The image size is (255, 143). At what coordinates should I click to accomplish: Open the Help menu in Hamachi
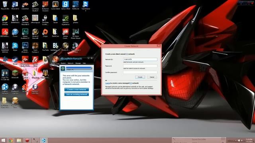[84, 63]
